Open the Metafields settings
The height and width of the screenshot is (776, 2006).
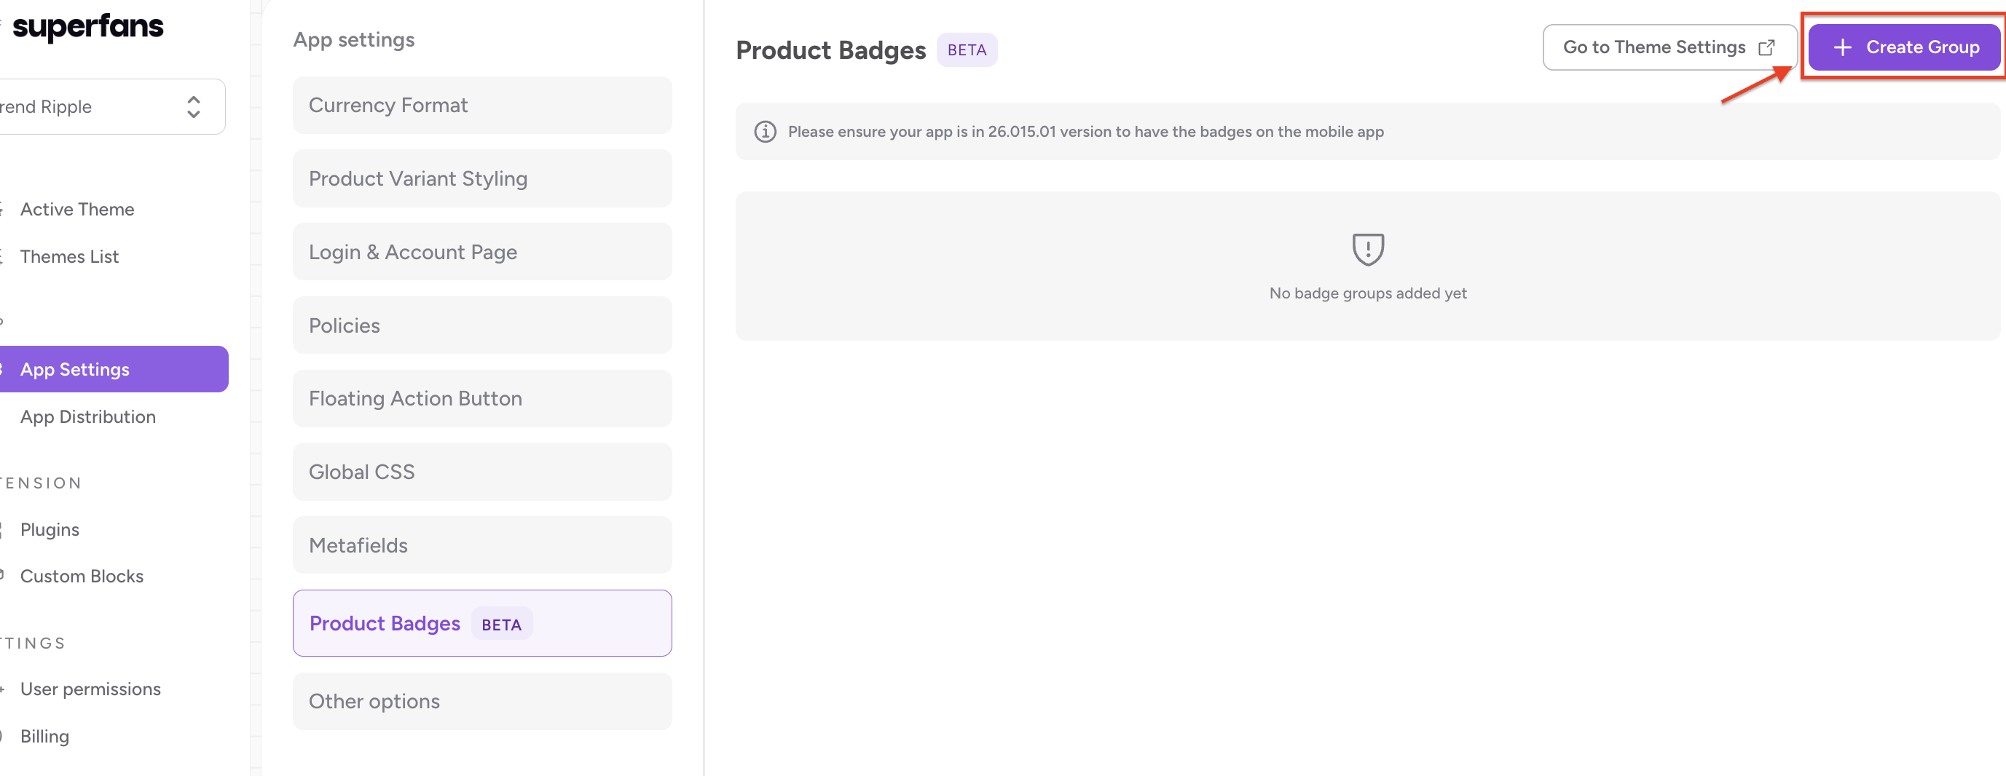click(481, 545)
